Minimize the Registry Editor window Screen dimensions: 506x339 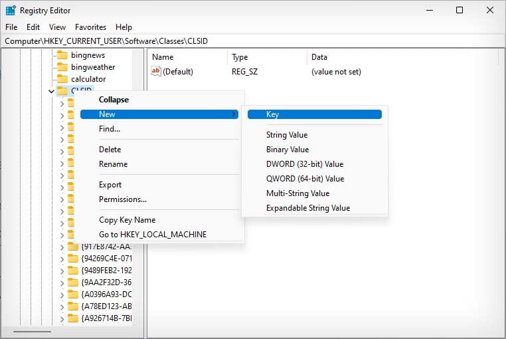click(x=430, y=11)
